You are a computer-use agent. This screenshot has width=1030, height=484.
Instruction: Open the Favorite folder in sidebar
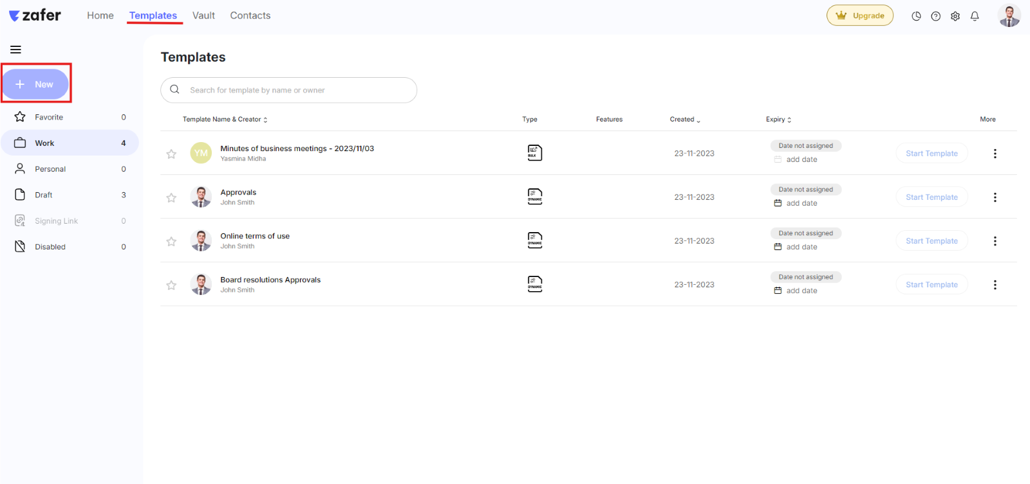(x=70, y=117)
